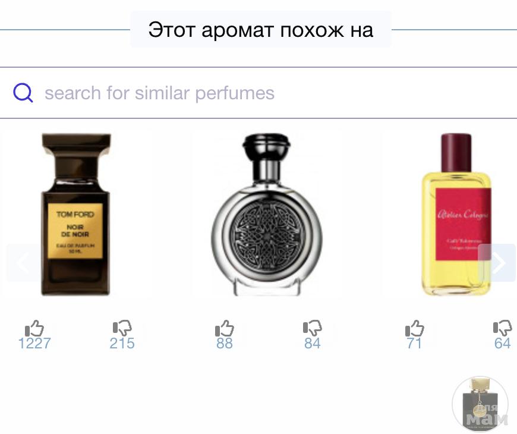The image size is (517, 434).
Task: Dislike the Tom Ford Noir de Noir match
Action: pyautogui.click(x=122, y=328)
